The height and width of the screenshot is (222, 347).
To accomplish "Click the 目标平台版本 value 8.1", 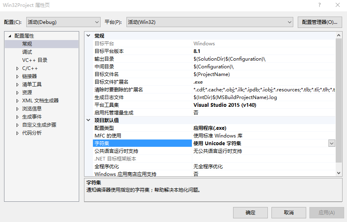I will click(x=197, y=51).
